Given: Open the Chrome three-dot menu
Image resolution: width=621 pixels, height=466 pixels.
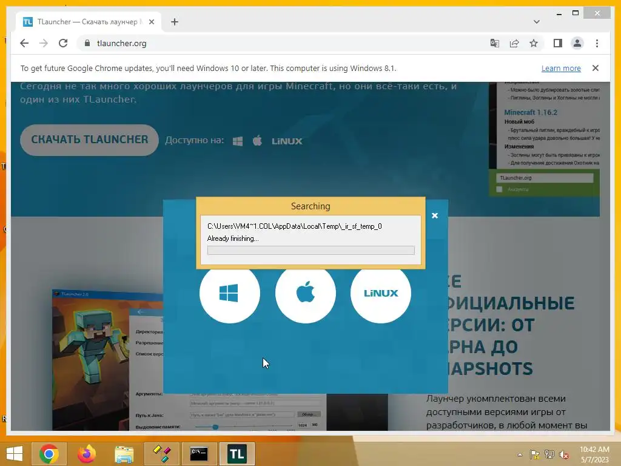Looking at the screenshot, I should pyautogui.click(x=597, y=43).
